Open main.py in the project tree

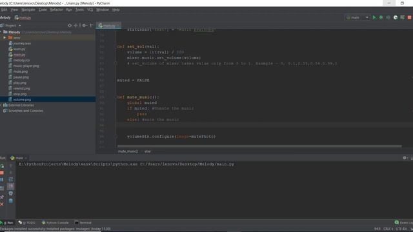click(x=17, y=55)
